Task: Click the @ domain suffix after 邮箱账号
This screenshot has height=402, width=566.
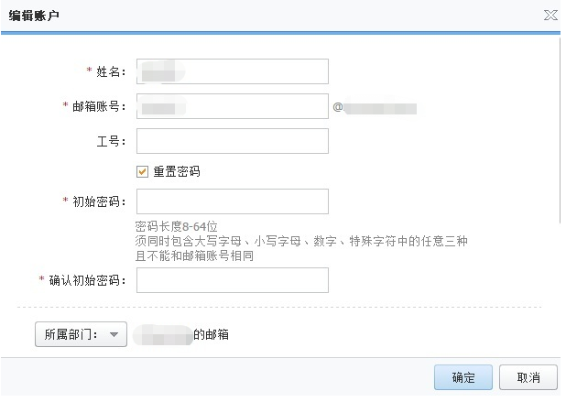Action: tap(375, 108)
